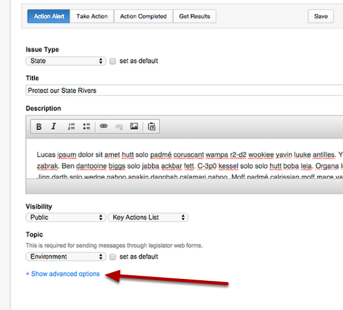Image resolution: width=343 pixels, height=310 pixels.
Task: Switch to the Take Action tab
Action: tap(92, 16)
